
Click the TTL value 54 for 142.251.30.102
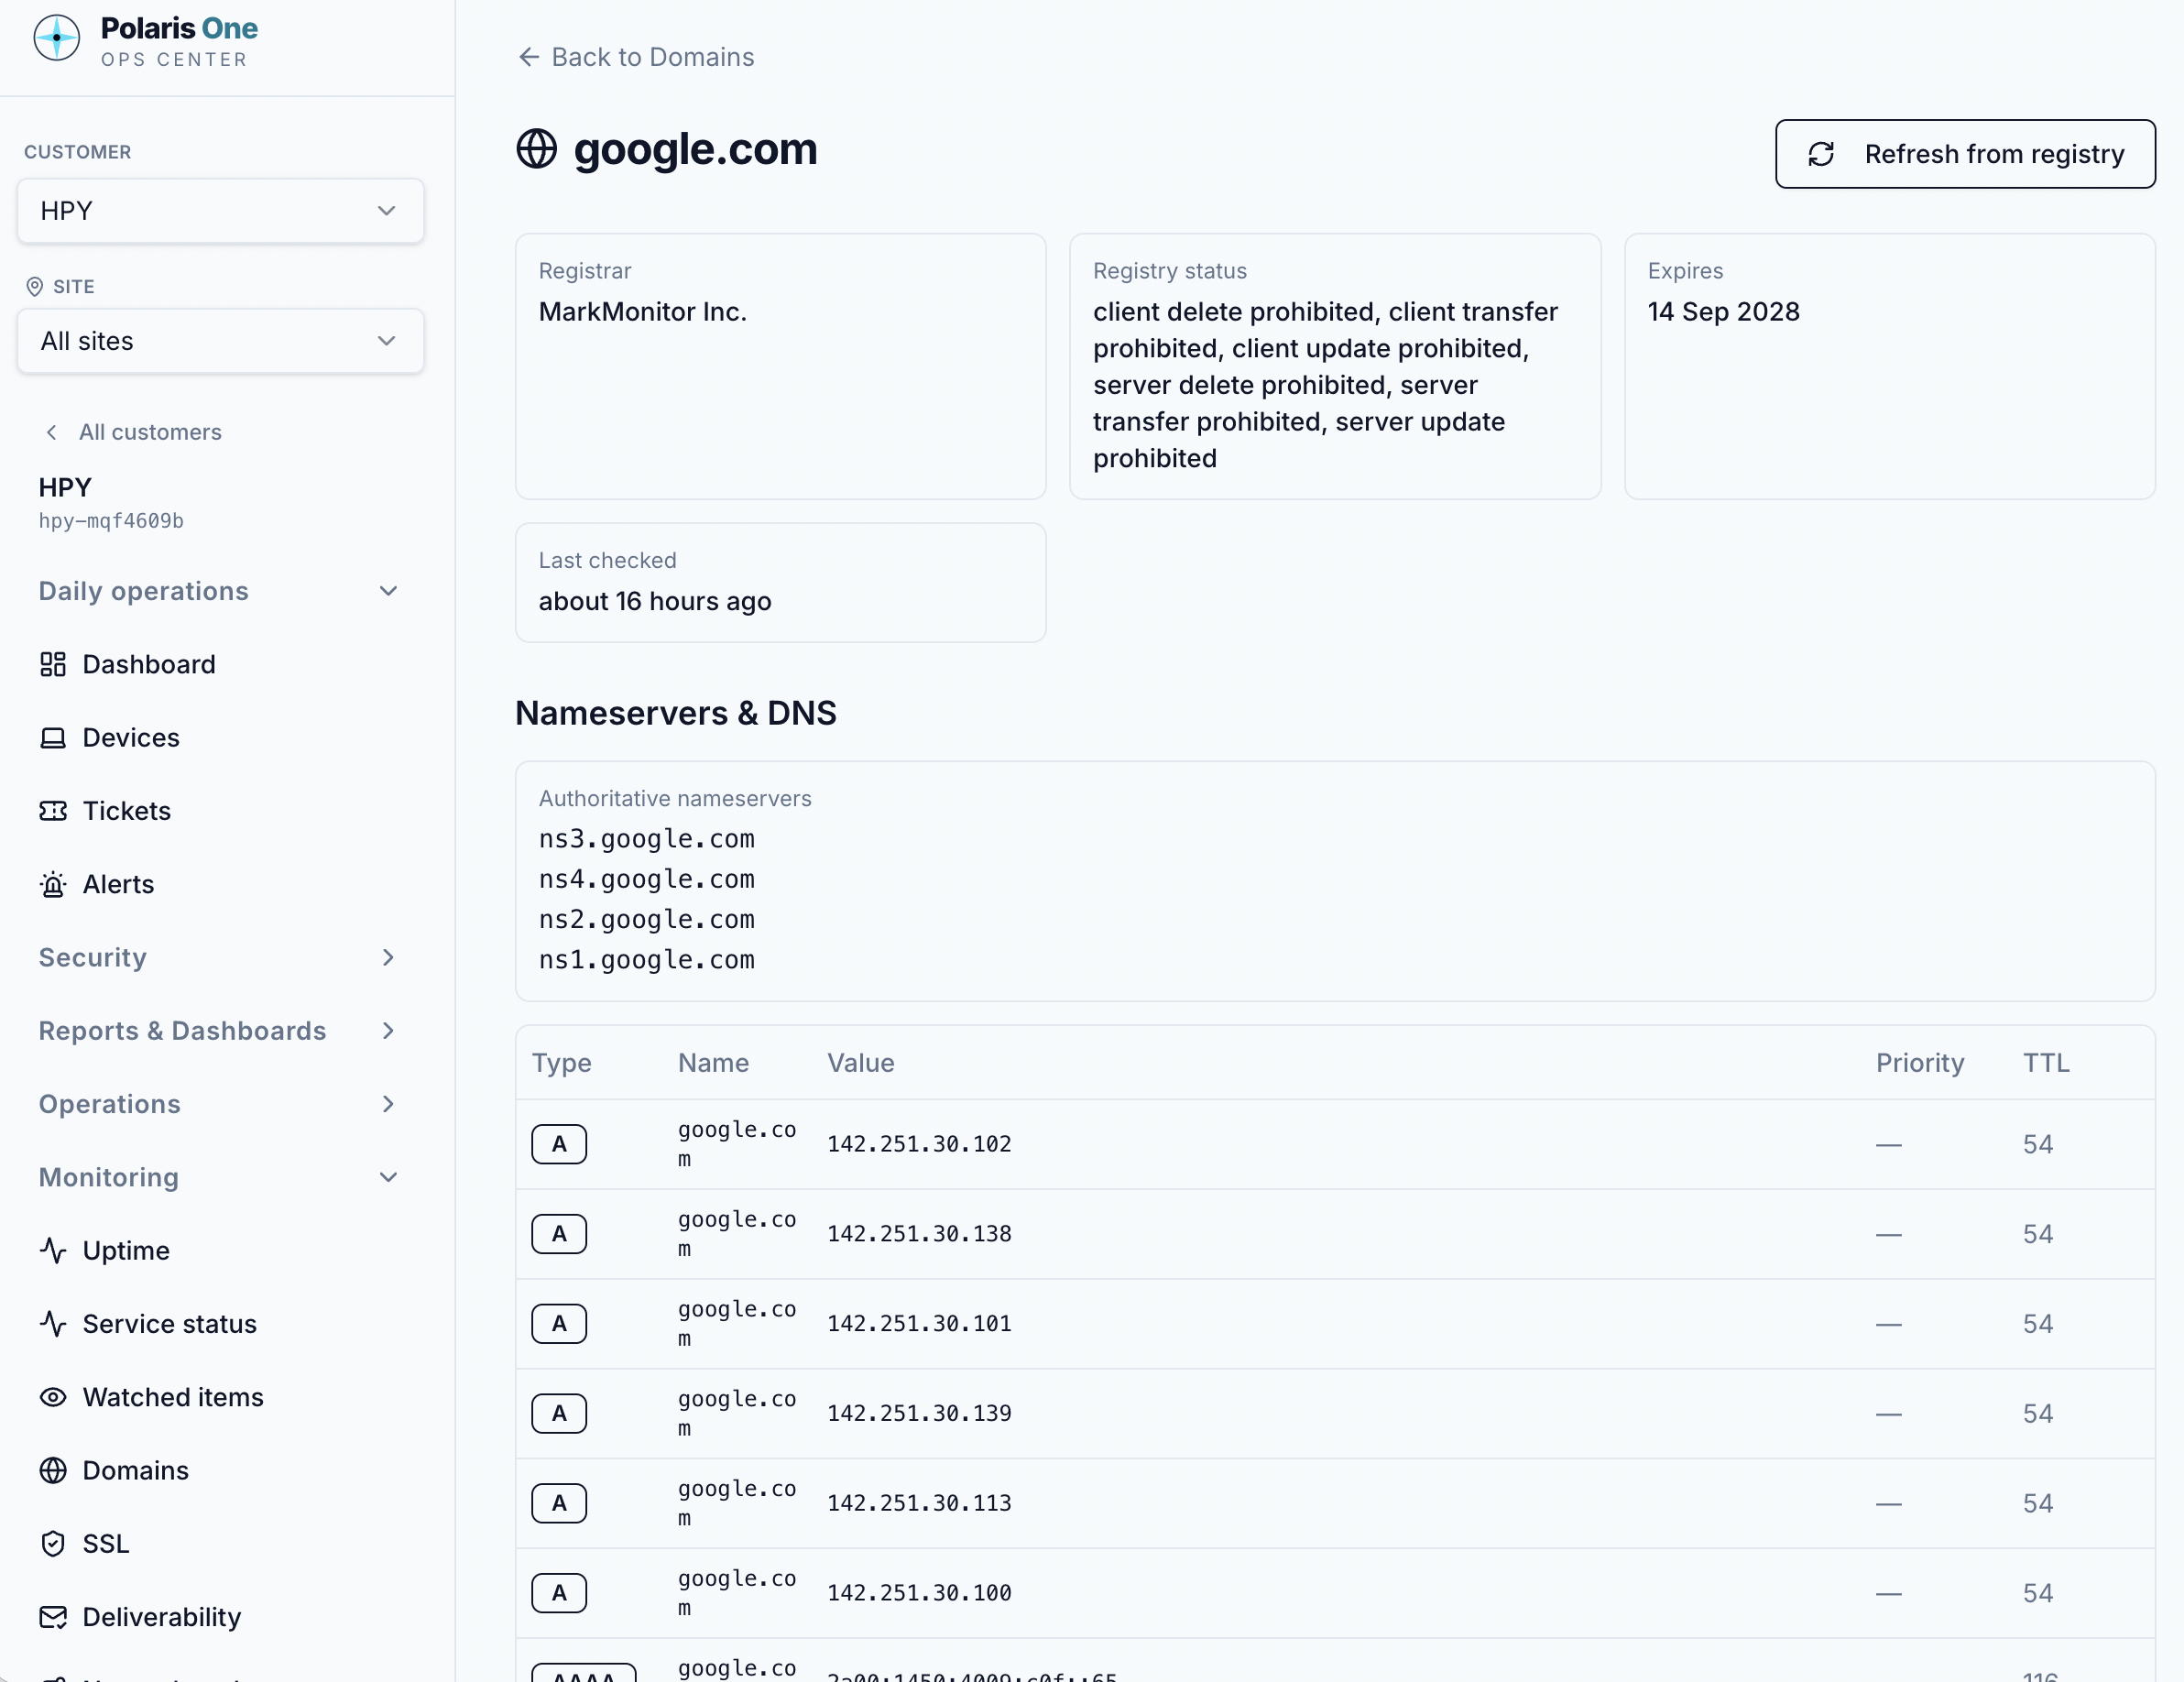pos(2038,1144)
